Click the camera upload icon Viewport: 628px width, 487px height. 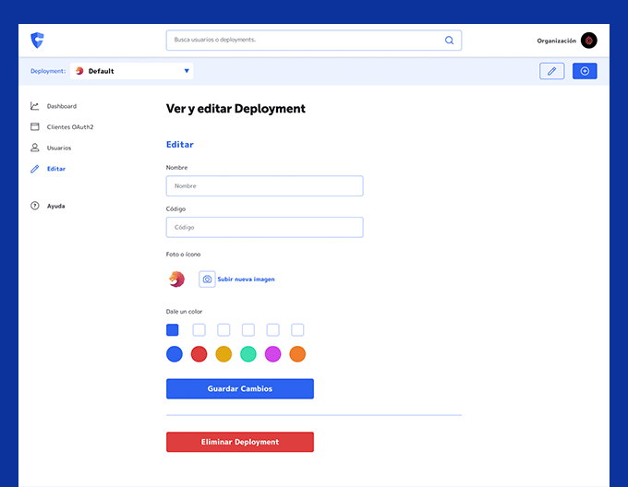pos(207,279)
